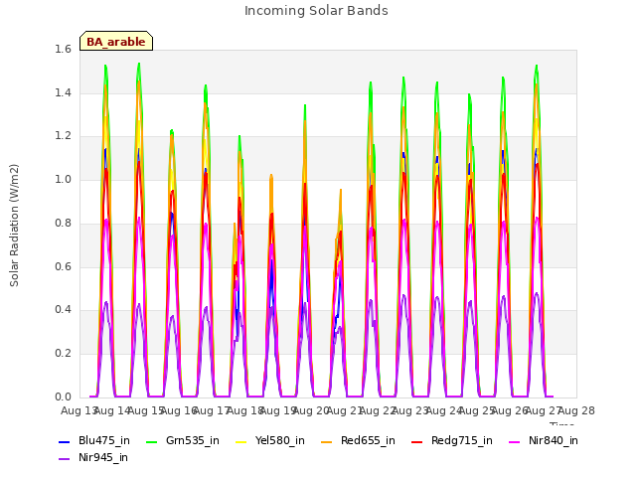Click the Nir840_in legend label
This screenshot has height=477, width=636.
coord(554,441)
